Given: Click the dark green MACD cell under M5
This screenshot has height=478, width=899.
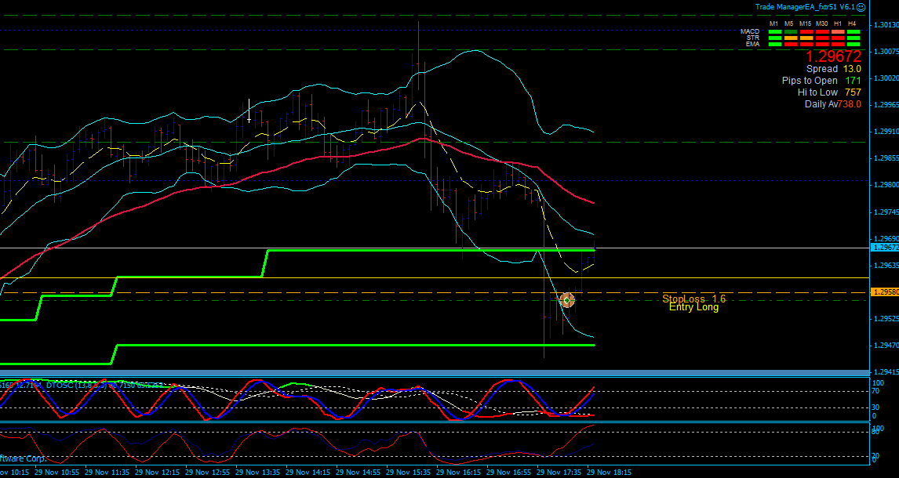Looking at the screenshot, I should pyautogui.click(x=791, y=31).
